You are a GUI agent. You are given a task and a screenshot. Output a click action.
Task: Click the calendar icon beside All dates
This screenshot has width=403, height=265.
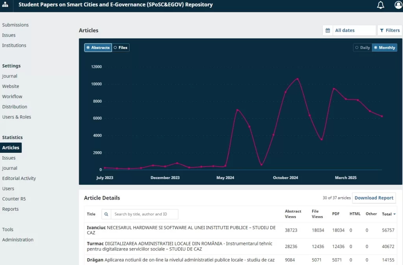[x=327, y=30]
